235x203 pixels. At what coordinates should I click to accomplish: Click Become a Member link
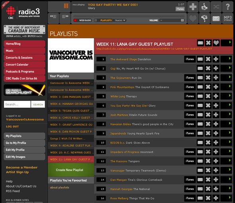click(22, 167)
